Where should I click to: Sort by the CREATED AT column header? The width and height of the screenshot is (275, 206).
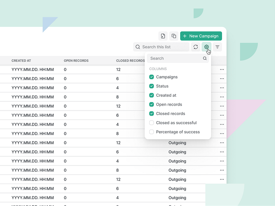tap(21, 60)
